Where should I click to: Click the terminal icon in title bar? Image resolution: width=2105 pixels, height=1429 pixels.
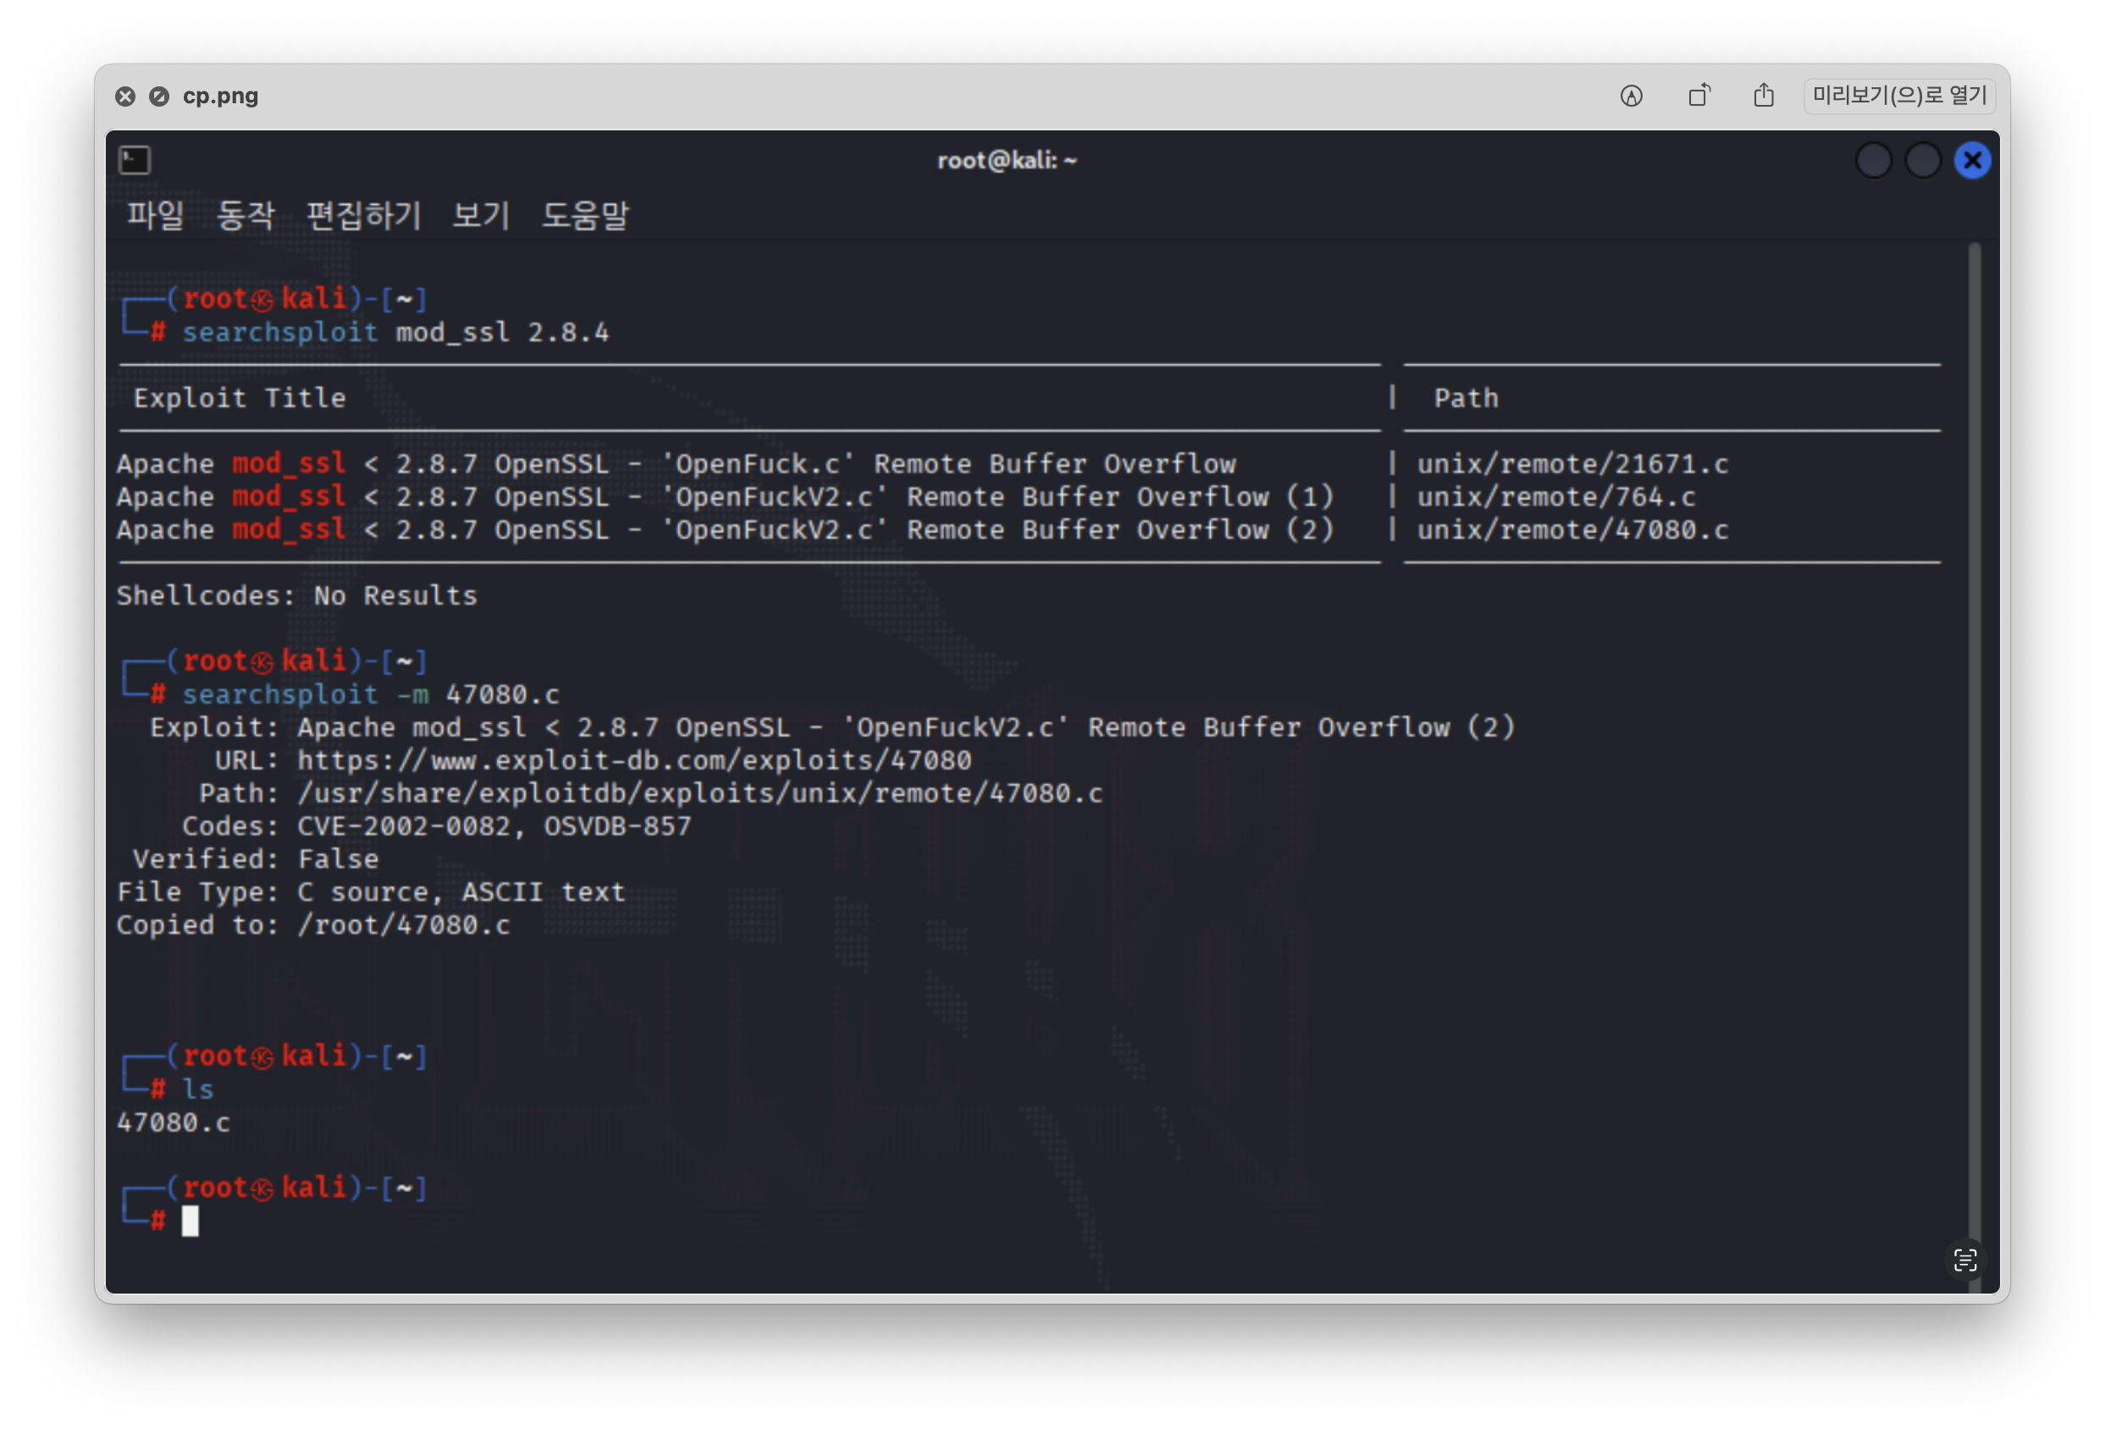click(x=135, y=160)
